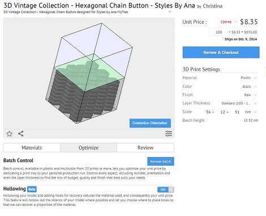Screen dimensions: 266x216
Task: Click the 3D batch preview model
Action: (89, 73)
